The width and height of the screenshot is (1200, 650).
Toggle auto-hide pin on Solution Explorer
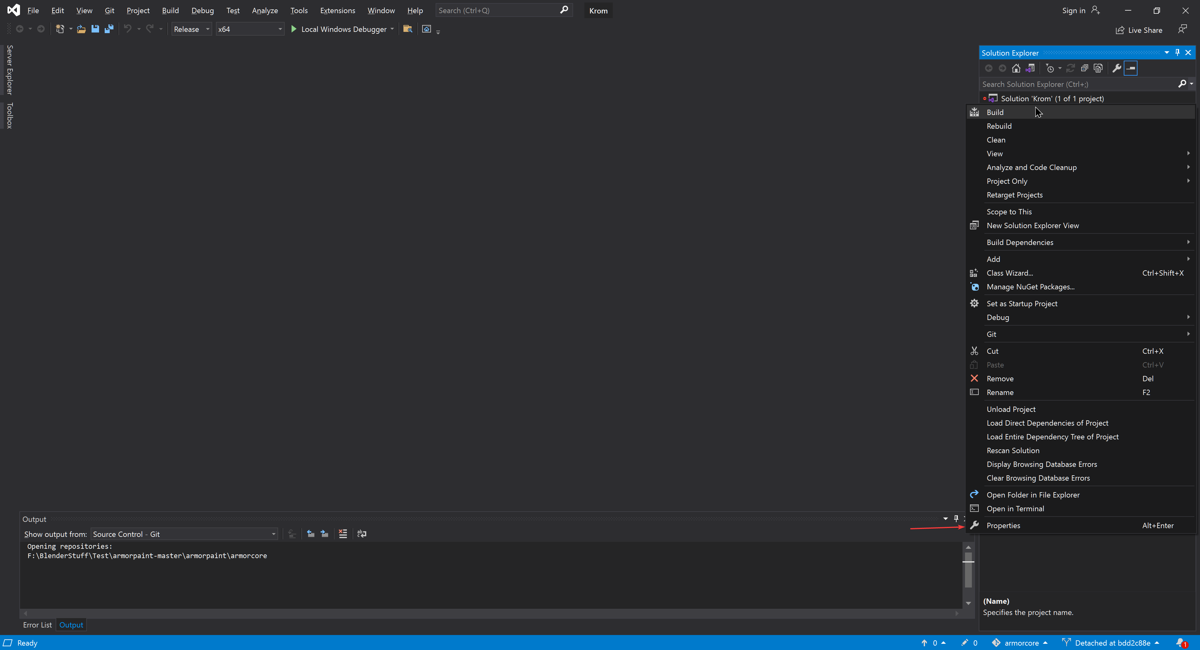(x=1177, y=52)
